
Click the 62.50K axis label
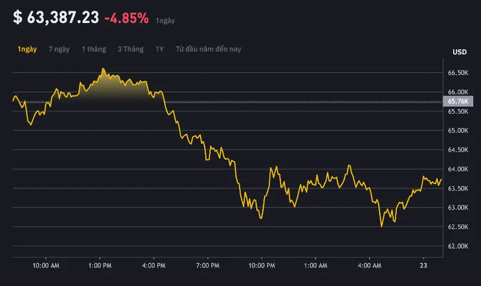[458, 227]
